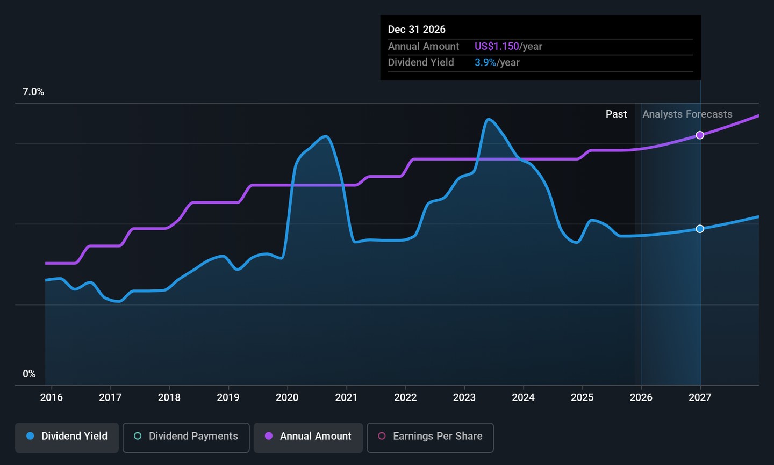
Task: Click the pink Earnings Per Share circle icon
Action: pyautogui.click(x=382, y=436)
